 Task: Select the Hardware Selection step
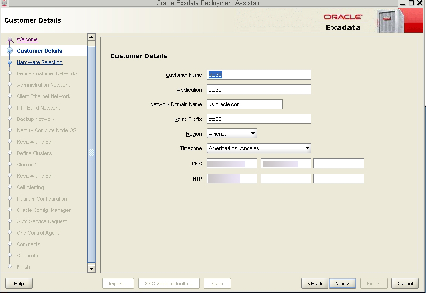point(39,62)
